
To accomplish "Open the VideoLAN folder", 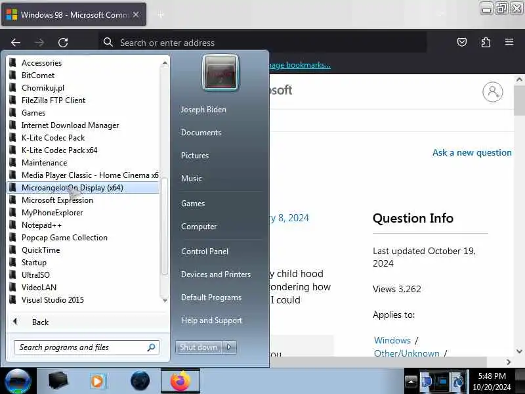I will tap(83, 288).
